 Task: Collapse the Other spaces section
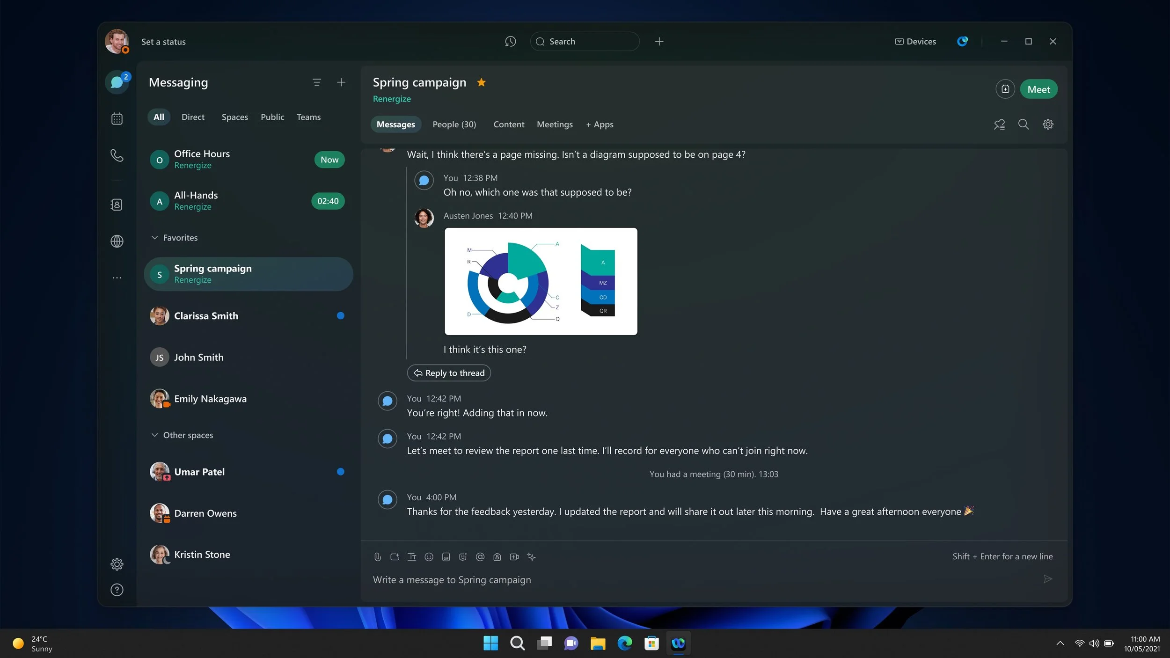(154, 435)
